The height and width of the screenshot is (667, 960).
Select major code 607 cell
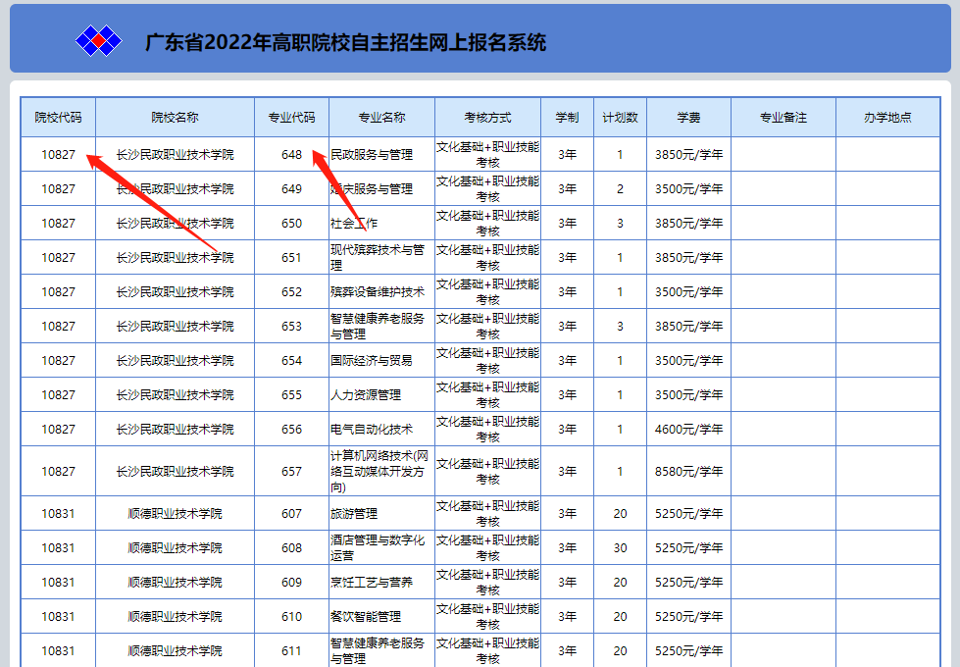pyautogui.click(x=291, y=513)
